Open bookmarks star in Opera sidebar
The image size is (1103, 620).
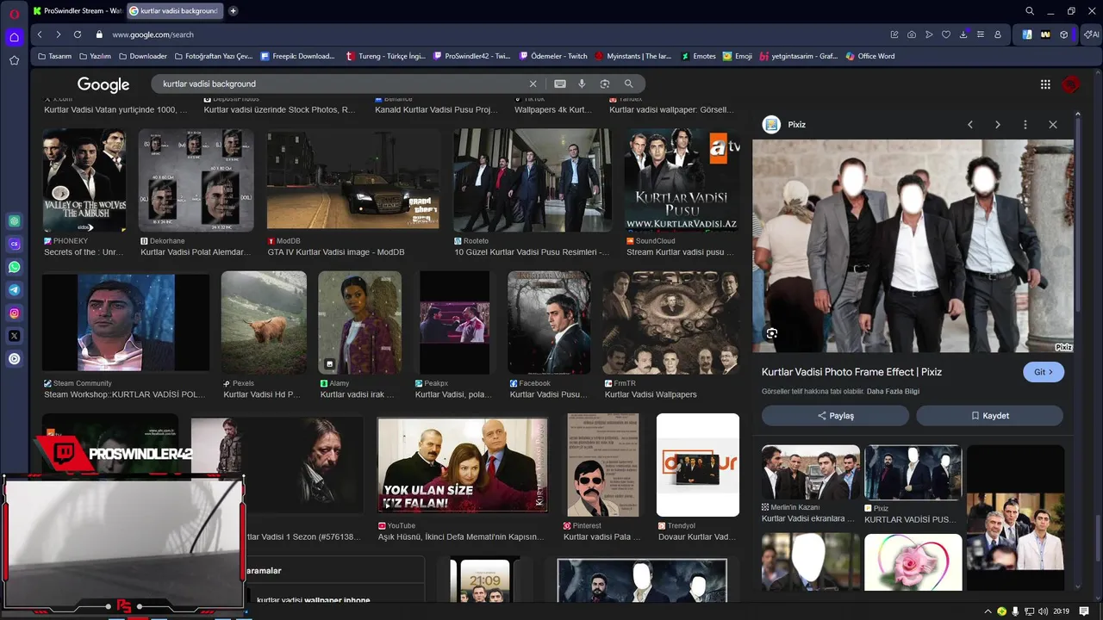click(14, 60)
